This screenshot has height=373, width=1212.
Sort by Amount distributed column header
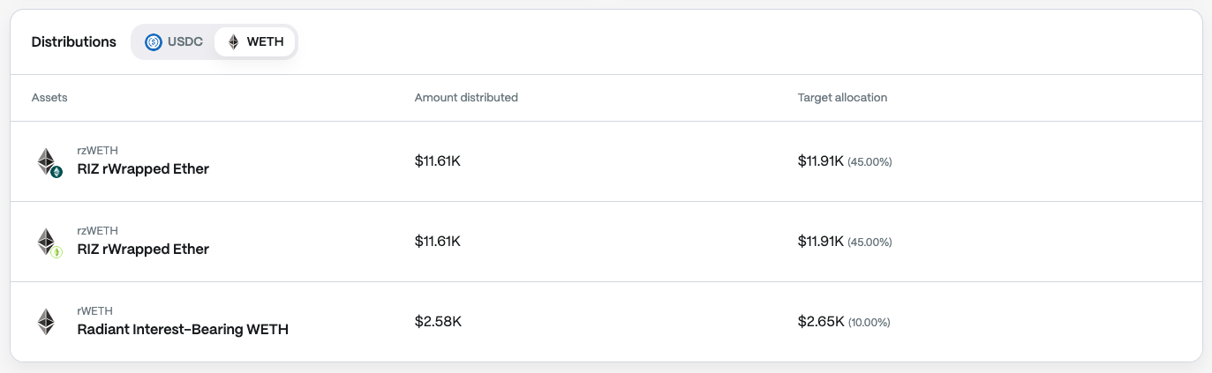tap(466, 98)
